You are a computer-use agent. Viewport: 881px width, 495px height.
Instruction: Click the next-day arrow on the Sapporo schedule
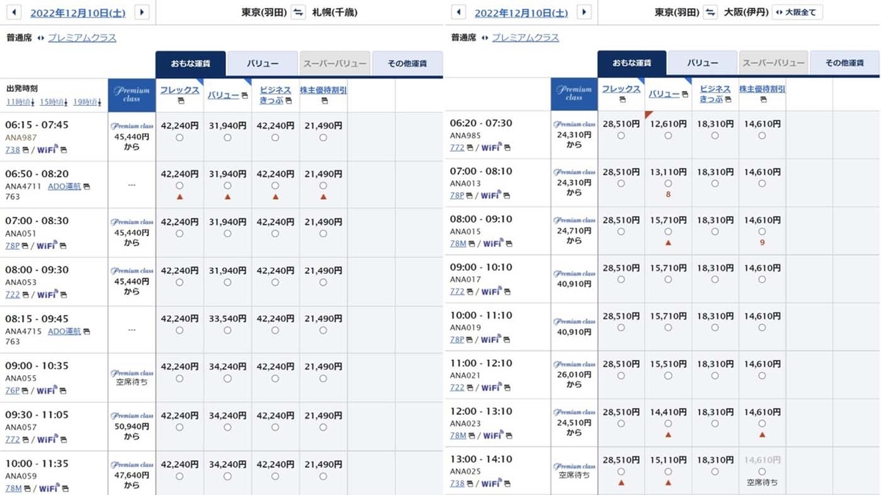click(142, 12)
